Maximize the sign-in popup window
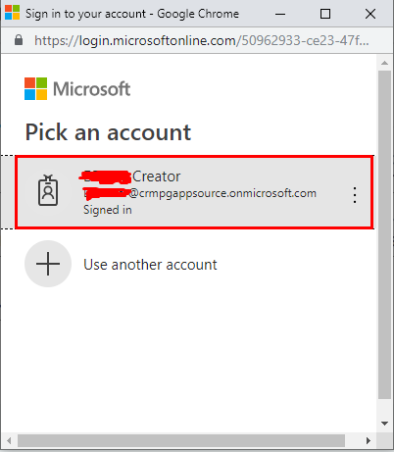Image resolution: width=394 pixels, height=452 pixels. [x=325, y=14]
